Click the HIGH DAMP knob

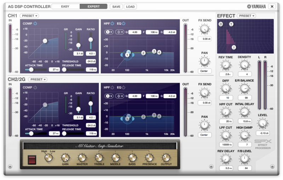pyautogui.click(x=244, y=135)
